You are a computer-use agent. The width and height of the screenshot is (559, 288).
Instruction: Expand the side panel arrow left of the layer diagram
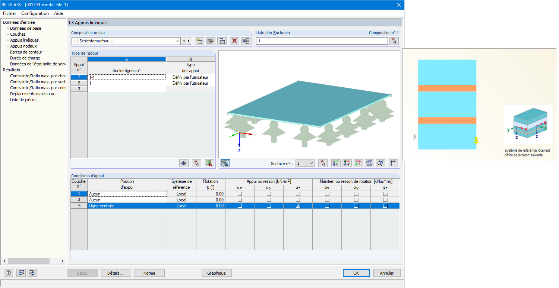pos(415,137)
